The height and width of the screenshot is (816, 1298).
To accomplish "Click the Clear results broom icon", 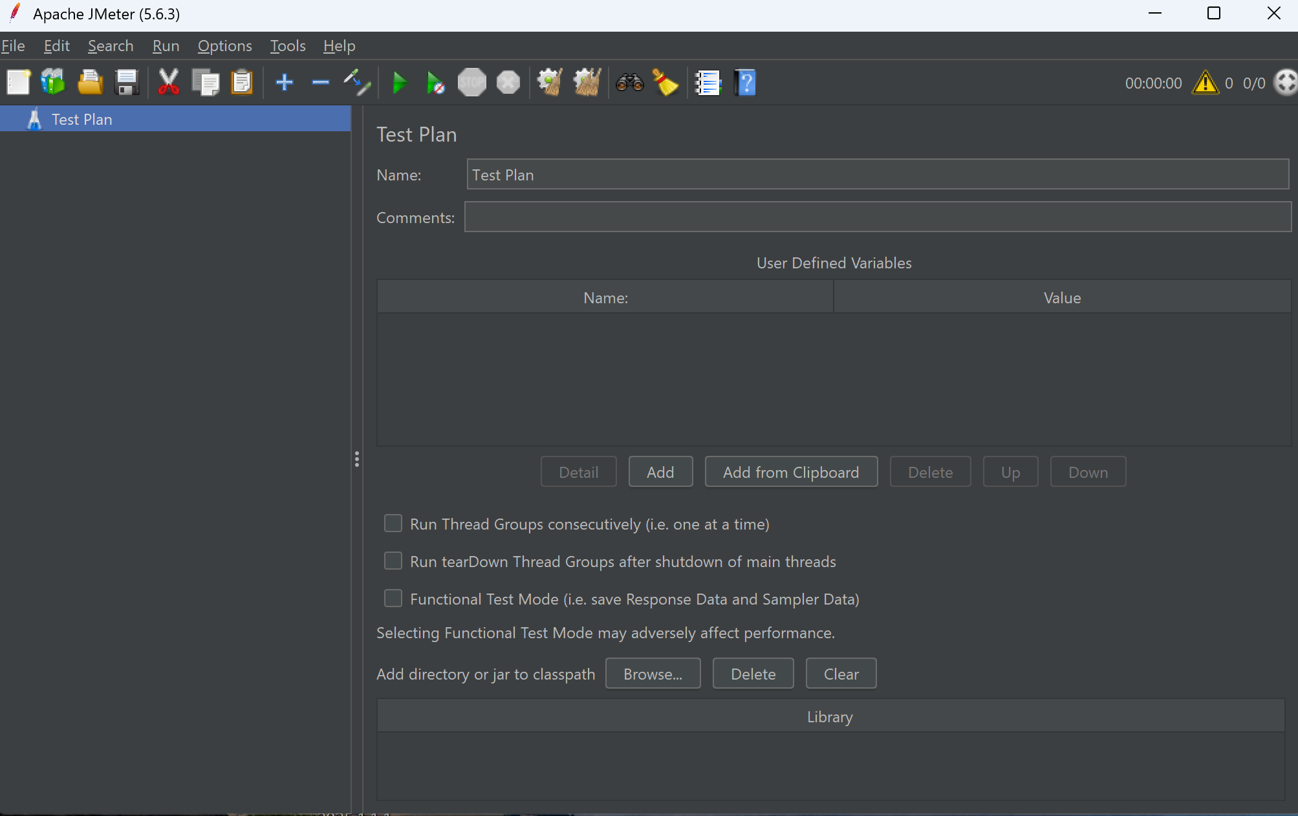I will (550, 83).
